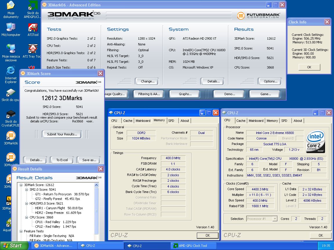
Task: Click the Result Details scrollbar up arrow
Action: [x=96, y=185]
